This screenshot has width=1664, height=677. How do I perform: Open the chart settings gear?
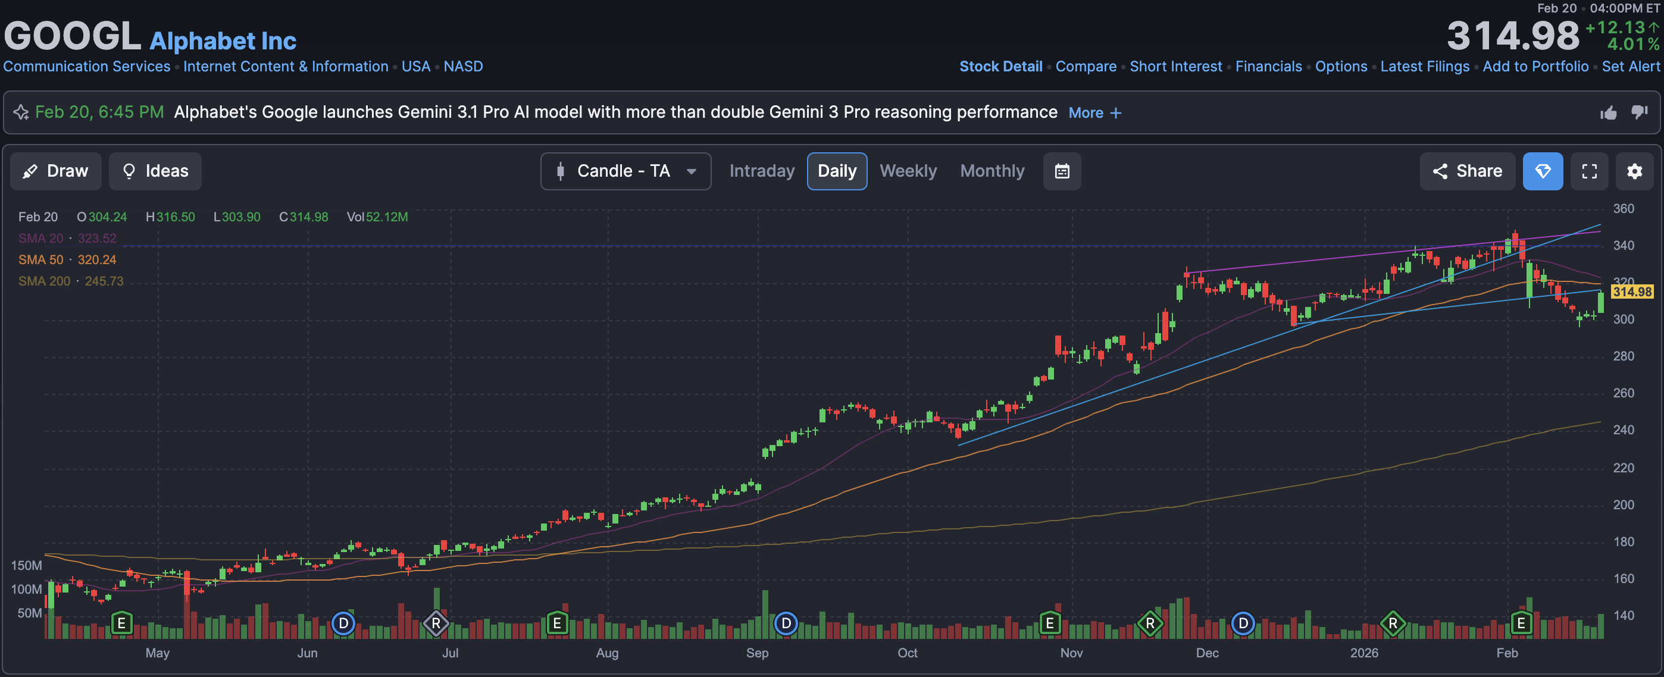(1634, 171)
